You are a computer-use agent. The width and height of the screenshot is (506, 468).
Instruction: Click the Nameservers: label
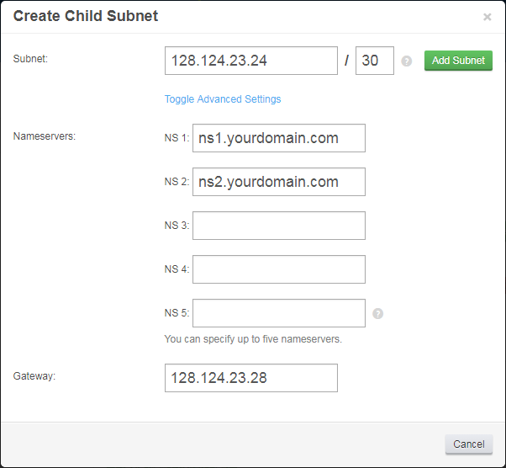[x=45, y=136]
